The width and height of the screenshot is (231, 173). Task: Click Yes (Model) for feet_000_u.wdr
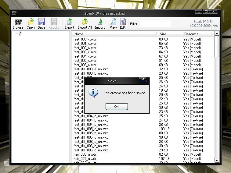pyautogui.click(x=192, y=39)
